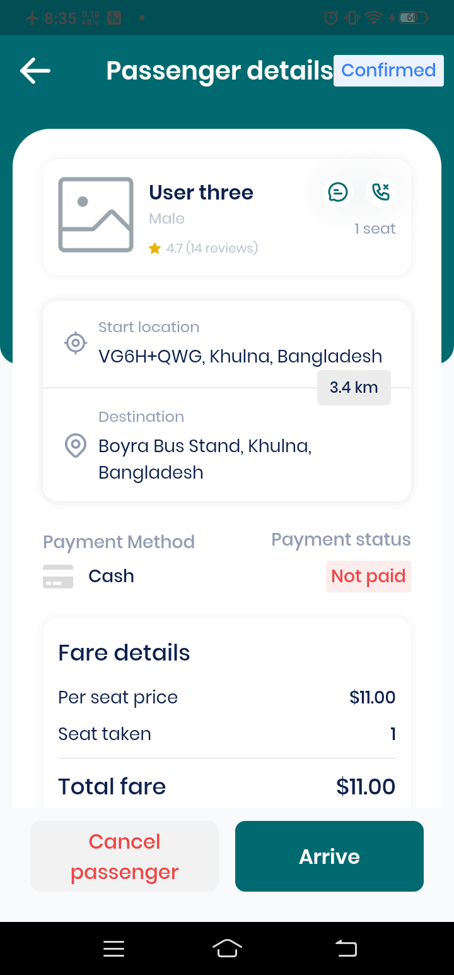Tap the destination pin icon
This screenshot has height=975, width=454.
76,446
